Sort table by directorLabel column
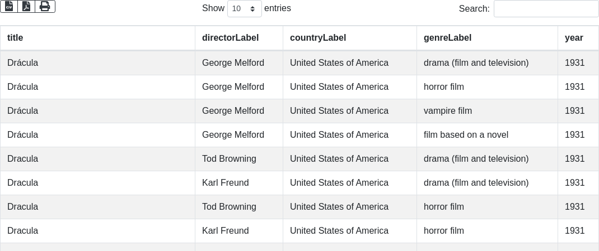This screenshot has width=599, height=251. point(230,38)
